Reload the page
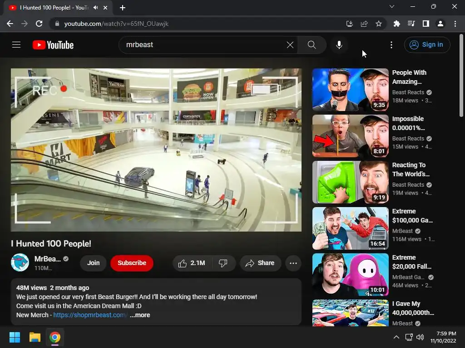 click(39, 24)
